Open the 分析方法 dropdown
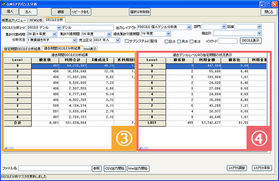 [x=75, y=40]
